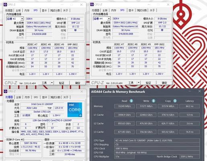Click 工具 button in slot #4 window

(x=131, y=83)
